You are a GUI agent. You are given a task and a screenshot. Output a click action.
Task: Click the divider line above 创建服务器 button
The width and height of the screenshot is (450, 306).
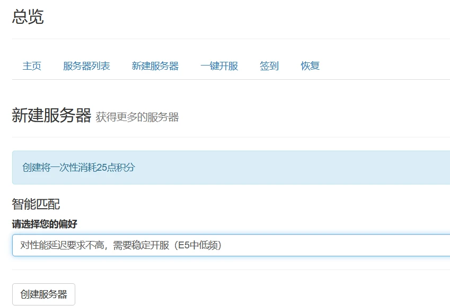coord(231,270)
